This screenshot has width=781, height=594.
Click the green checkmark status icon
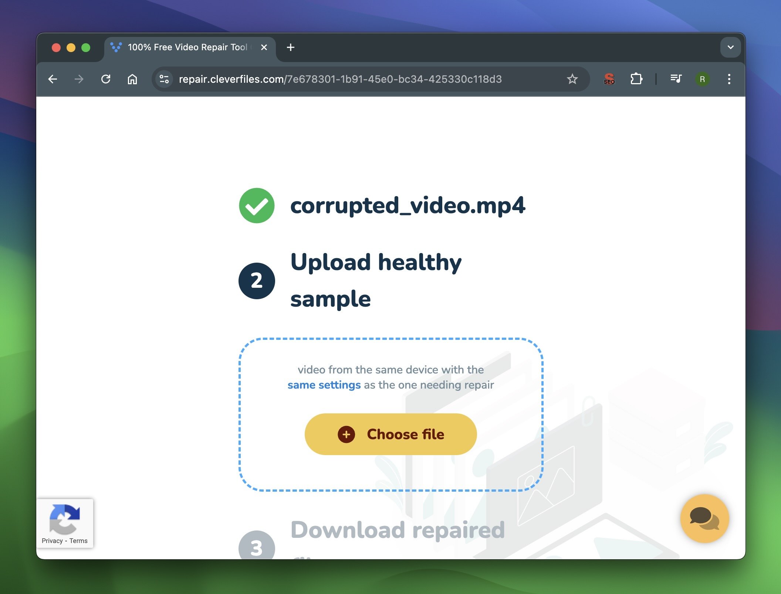pyautogui.click(x=257, y=205)
